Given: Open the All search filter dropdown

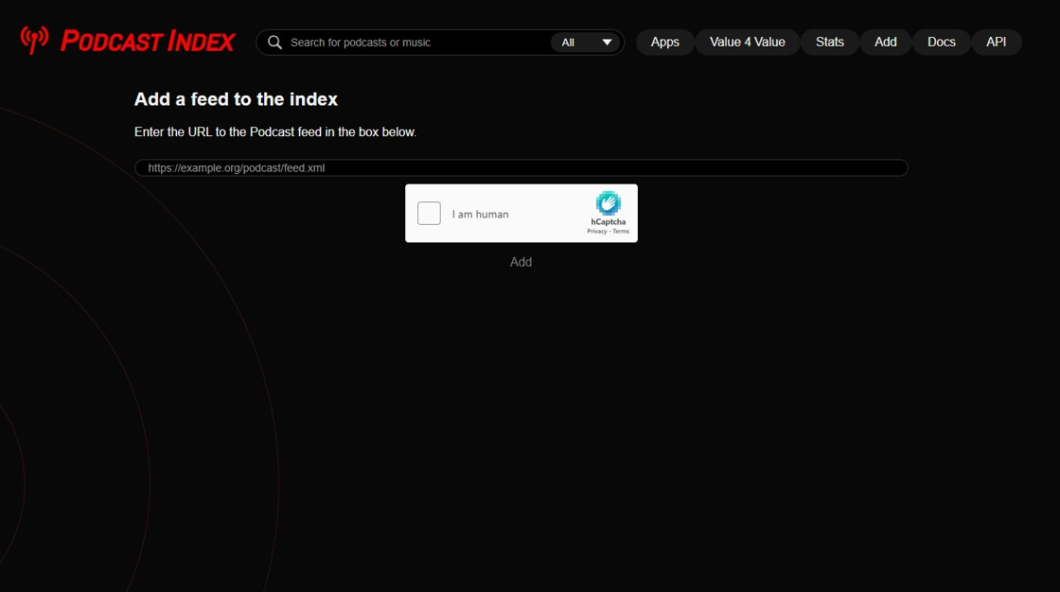Looking at the screenshot, I should point(586,42).
